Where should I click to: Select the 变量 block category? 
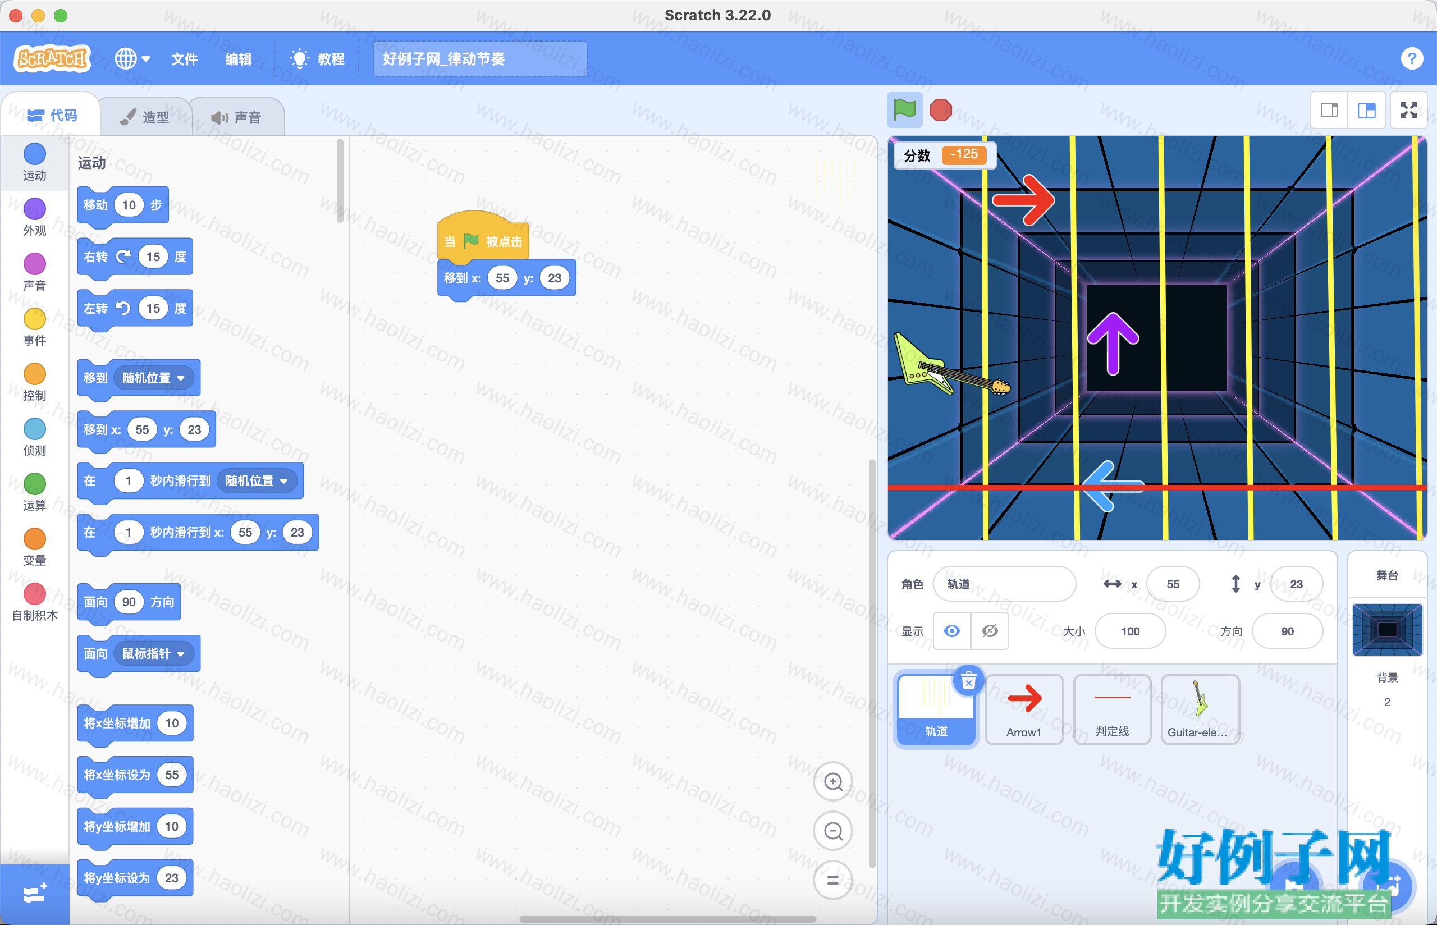34,547
